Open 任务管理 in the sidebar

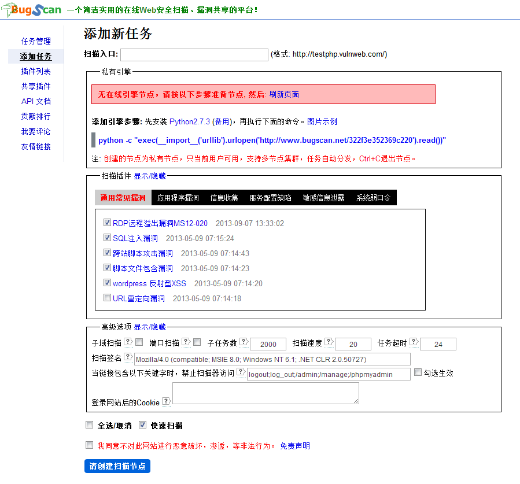tap(36, 42)
